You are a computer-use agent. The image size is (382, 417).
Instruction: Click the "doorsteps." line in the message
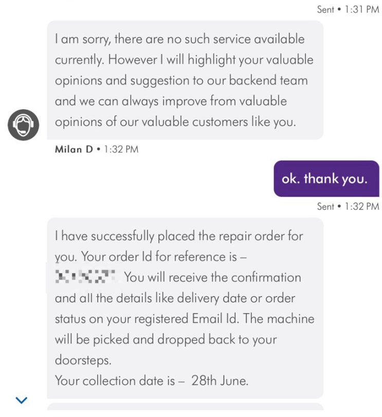(82, 360)
